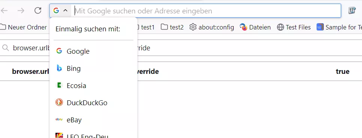
Task: Click the Forward navigation arrow
Action: click(x=21, y=10)
